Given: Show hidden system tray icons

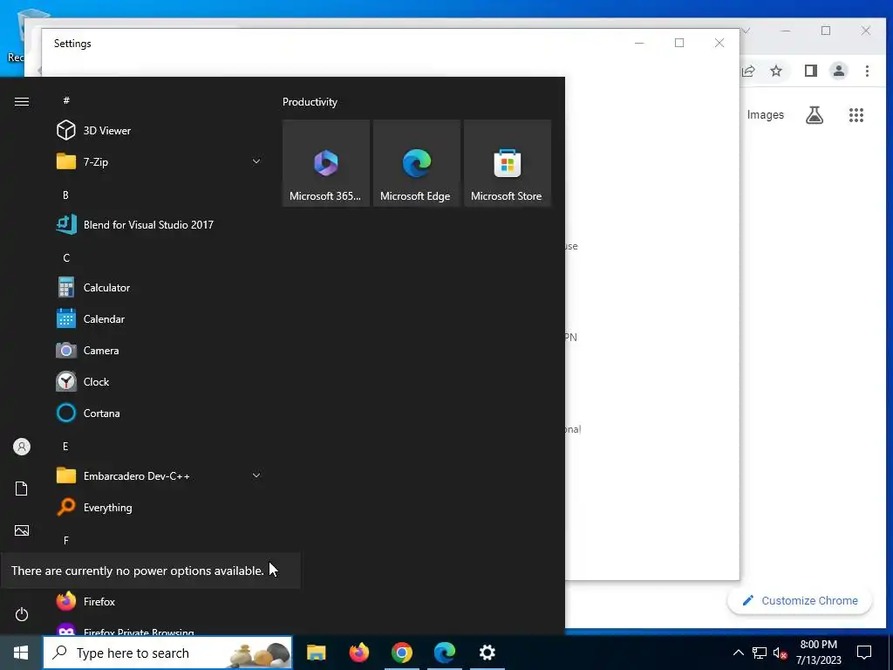Looking at the screenshot, I should [x=738, y=653].
